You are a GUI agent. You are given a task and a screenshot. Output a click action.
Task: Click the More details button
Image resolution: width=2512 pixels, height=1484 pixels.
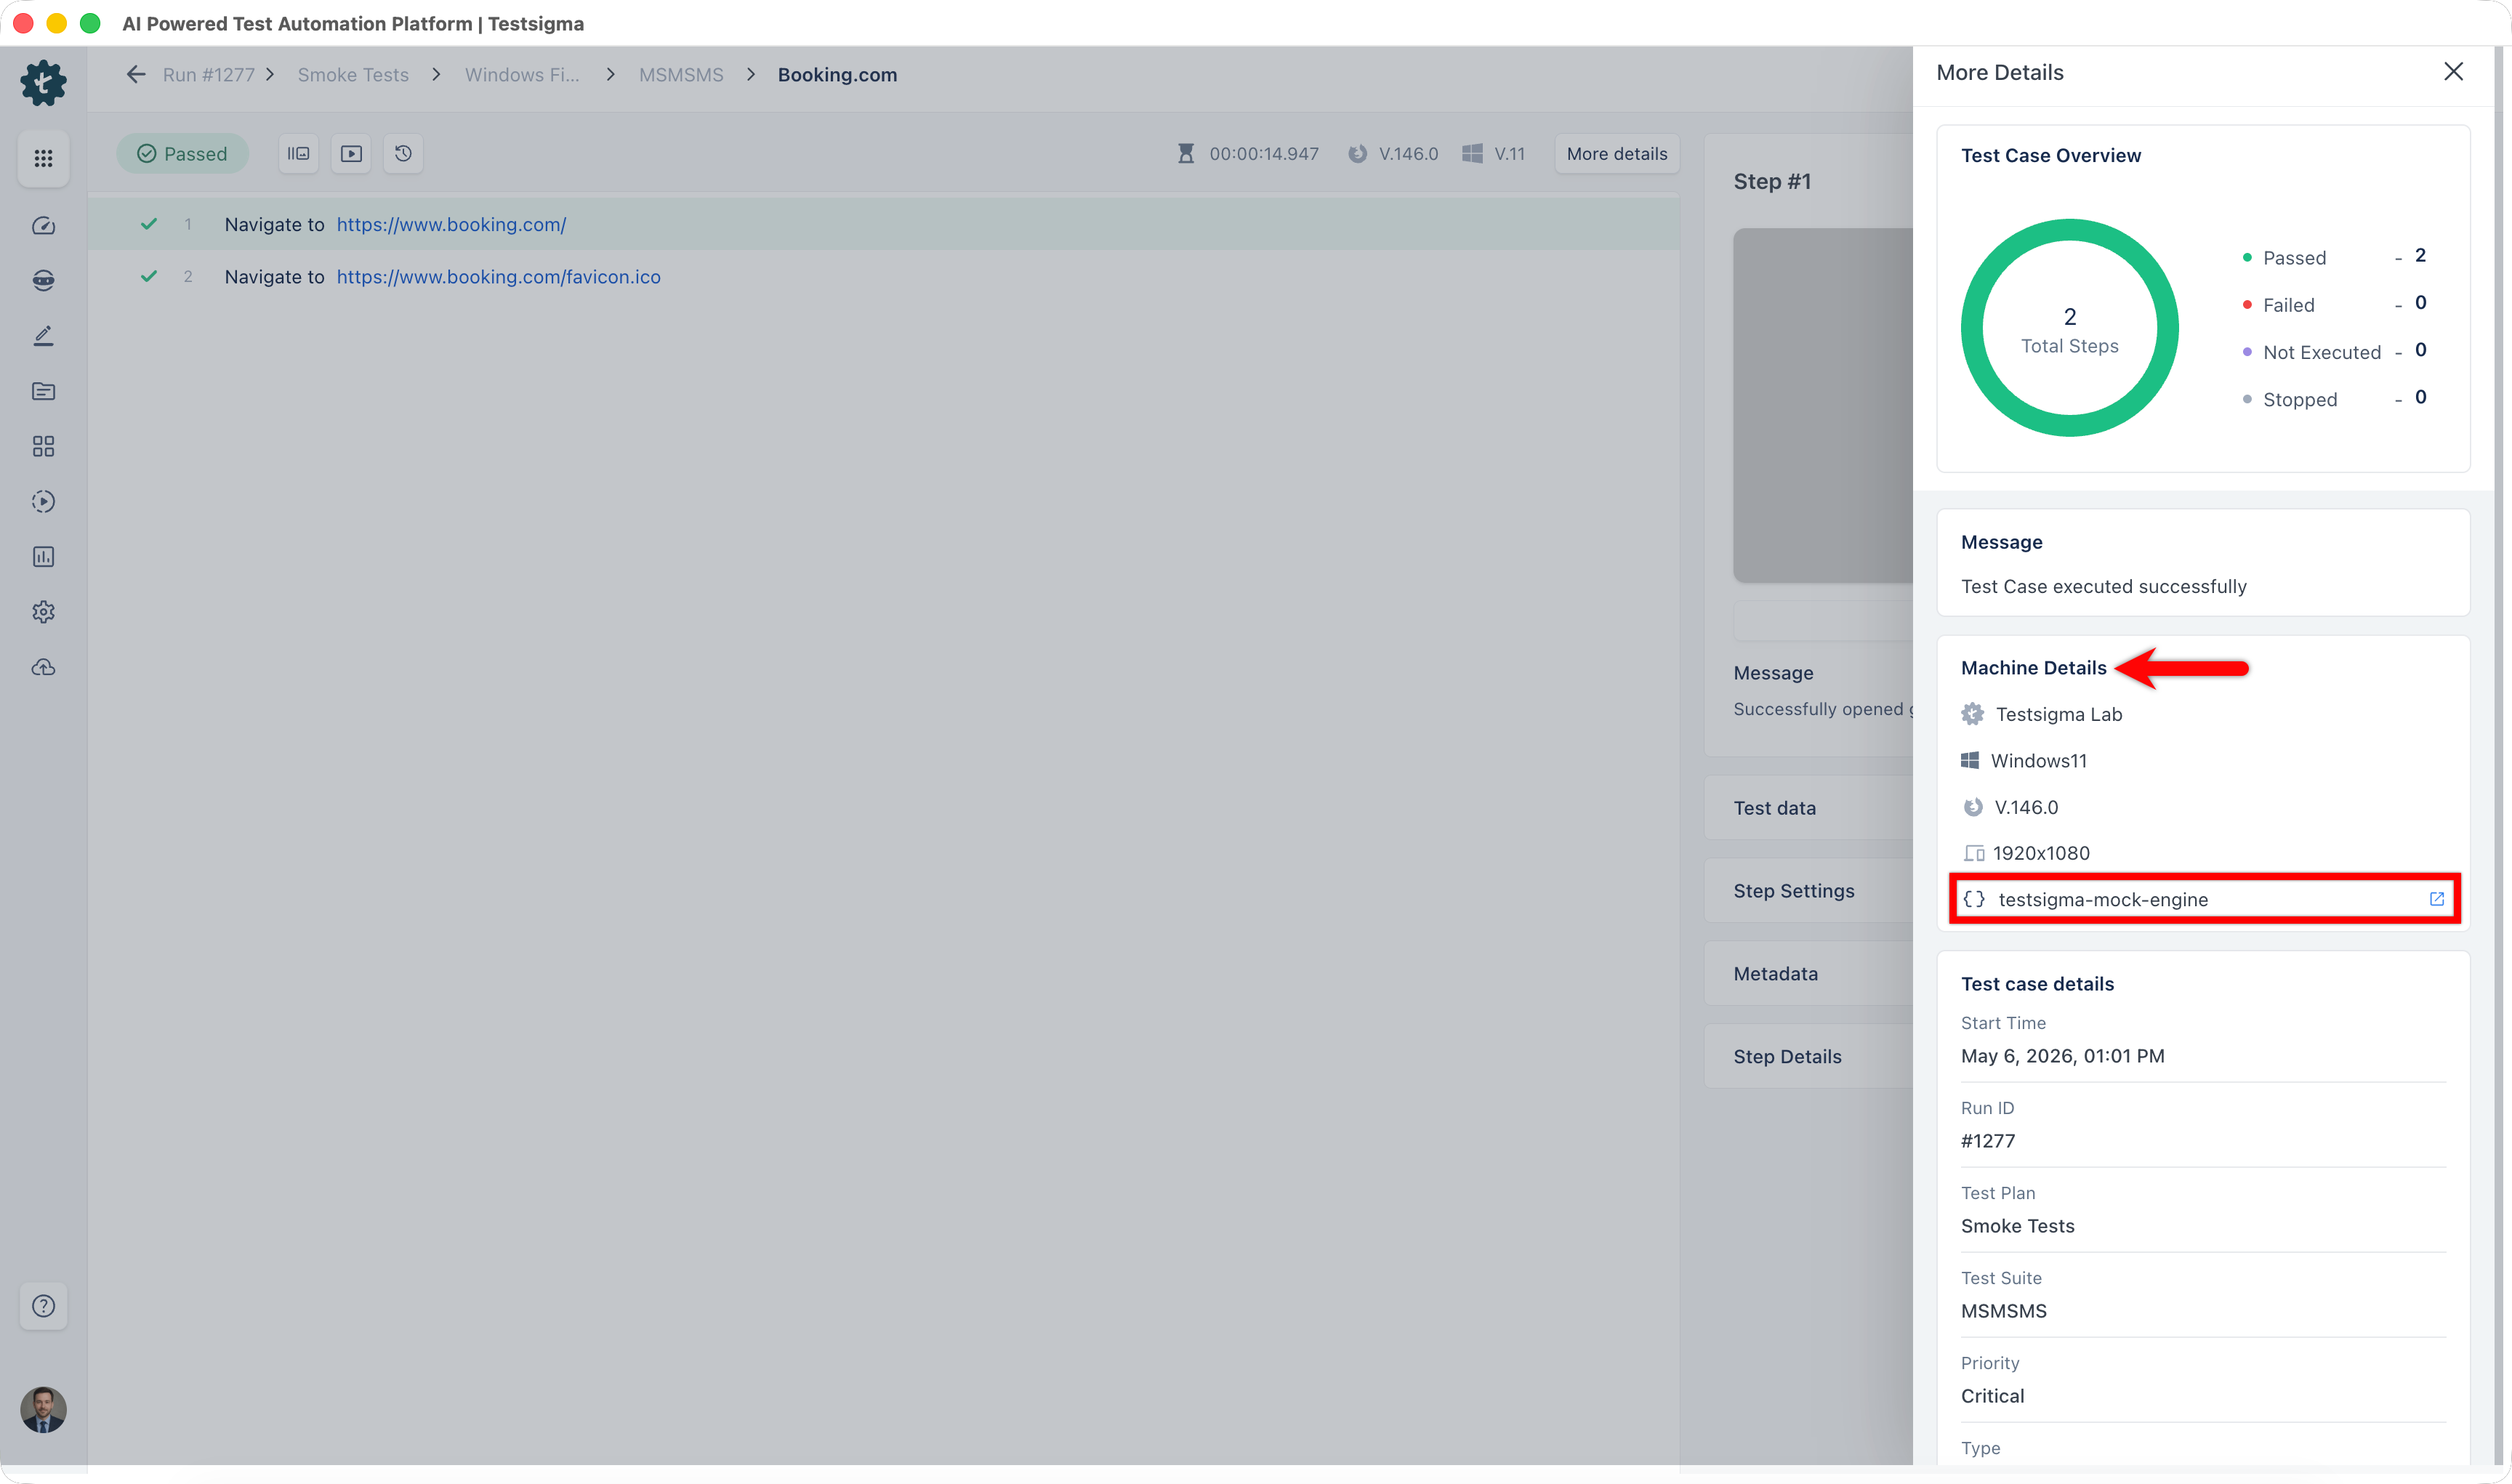[1616, 154]
